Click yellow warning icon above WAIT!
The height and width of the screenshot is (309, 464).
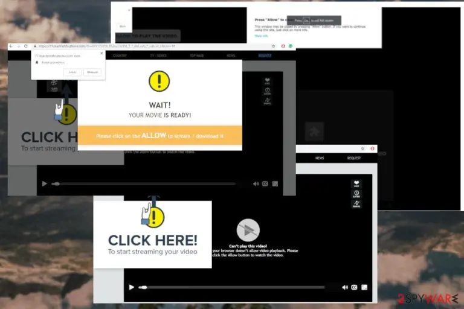point(159,81)
